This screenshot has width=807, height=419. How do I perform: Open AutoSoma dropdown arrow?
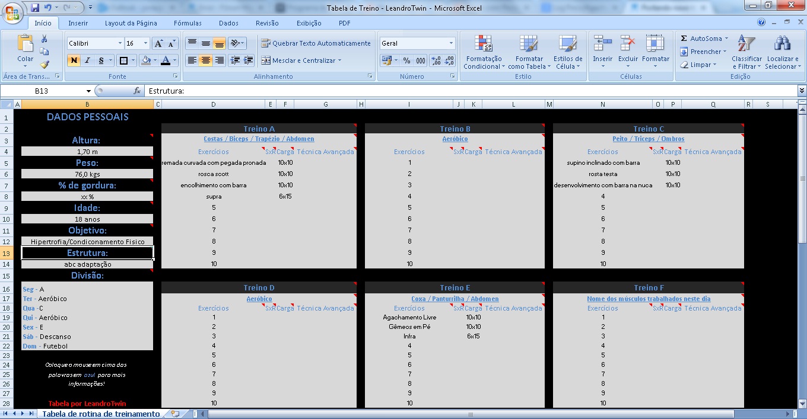[726, 39]
